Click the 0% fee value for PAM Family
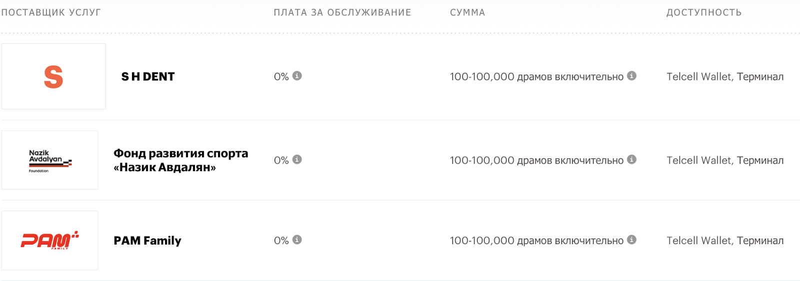 [x=281, y=241]
